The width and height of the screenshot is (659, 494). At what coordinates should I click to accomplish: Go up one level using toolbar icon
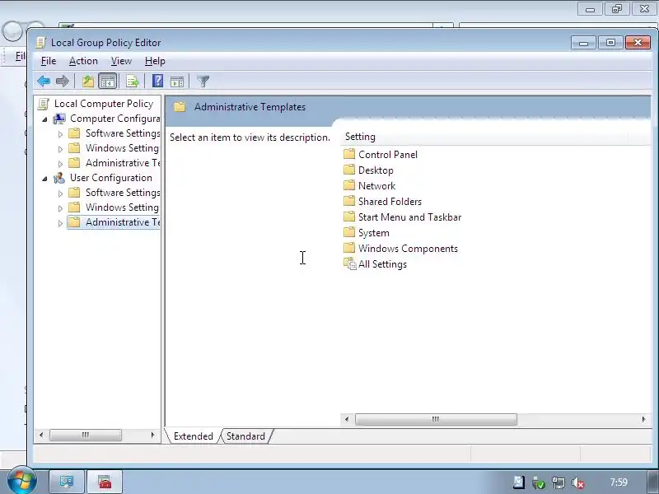(x=88, y=81)
